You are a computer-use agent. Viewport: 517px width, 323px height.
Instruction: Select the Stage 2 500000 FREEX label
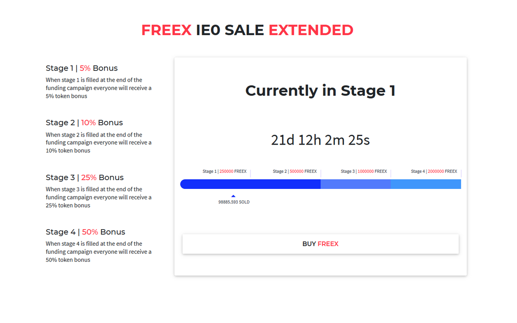coord(295,172)
